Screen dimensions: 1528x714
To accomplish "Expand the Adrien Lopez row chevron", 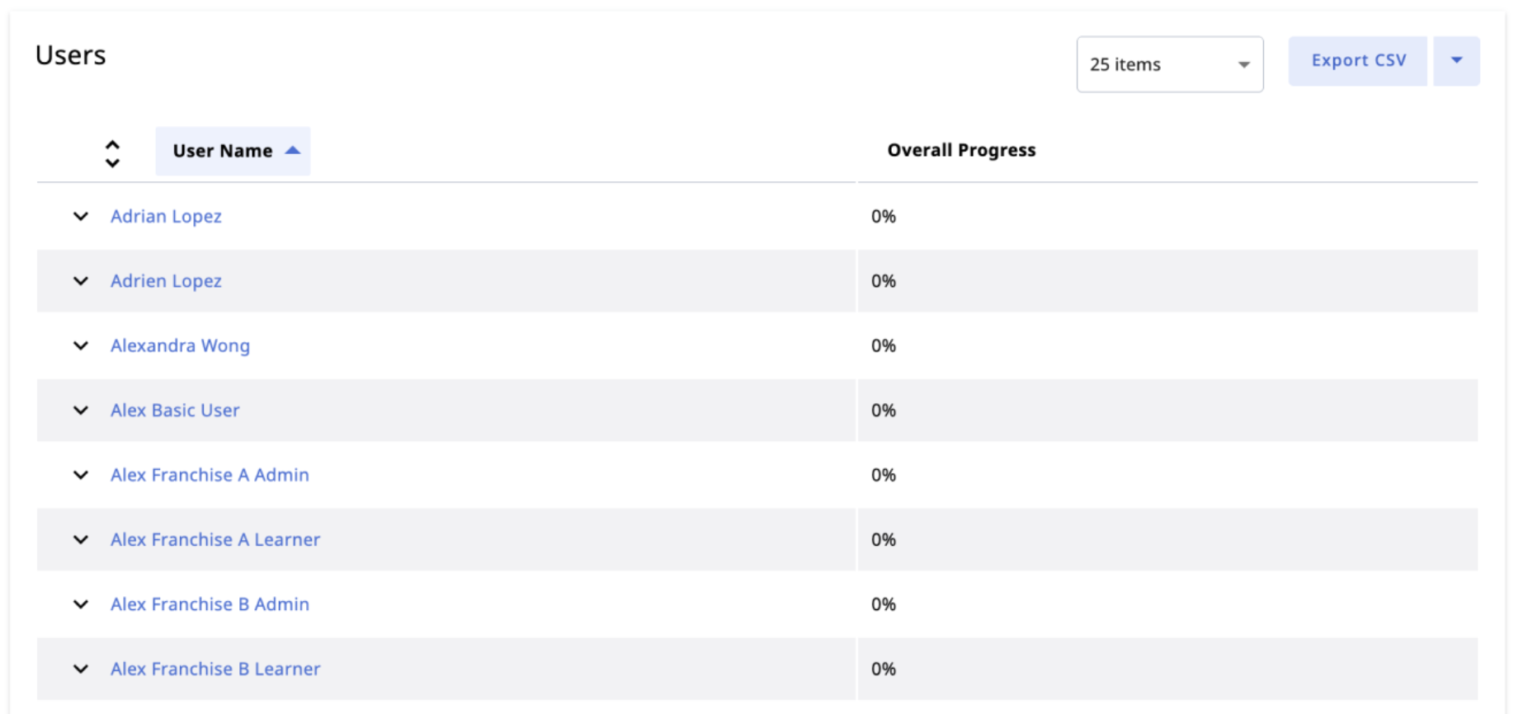I will coord(81,281).
